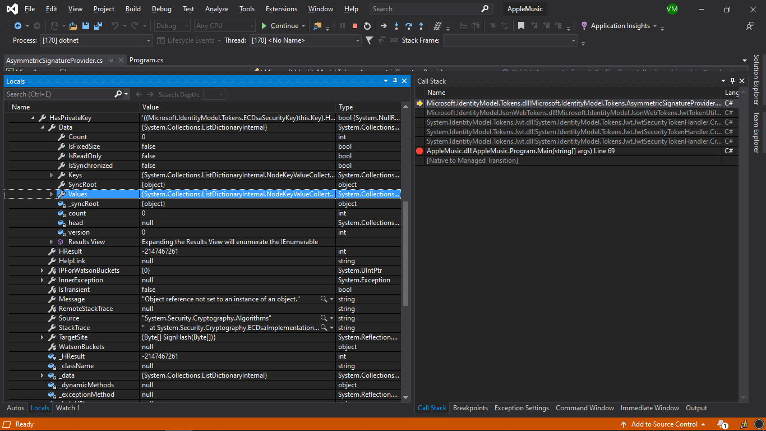Collapse the Data tree node
This screenshot has height=431, width=766.
43,127
